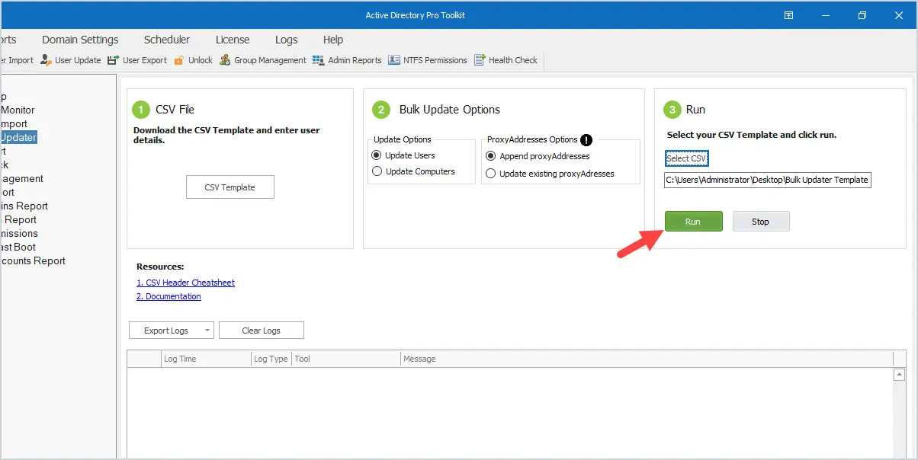Click the Clear Logs button
Viewport: 918px width, 460px height.
coord(262,331)
